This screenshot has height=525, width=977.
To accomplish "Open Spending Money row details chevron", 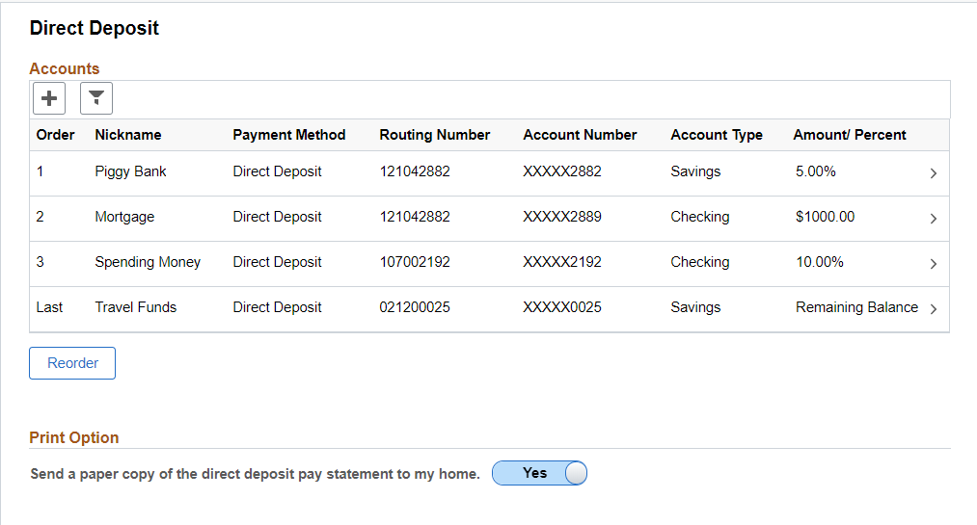I will [933, 264].
